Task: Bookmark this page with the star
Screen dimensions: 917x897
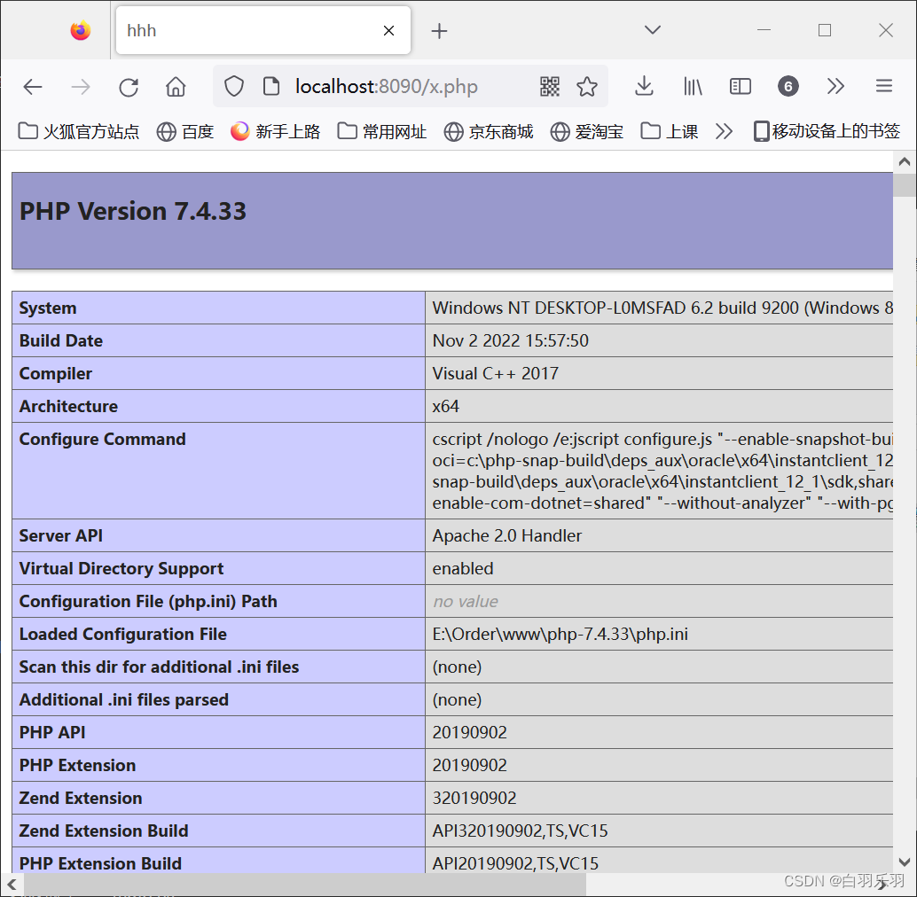Action: [587, 86]
